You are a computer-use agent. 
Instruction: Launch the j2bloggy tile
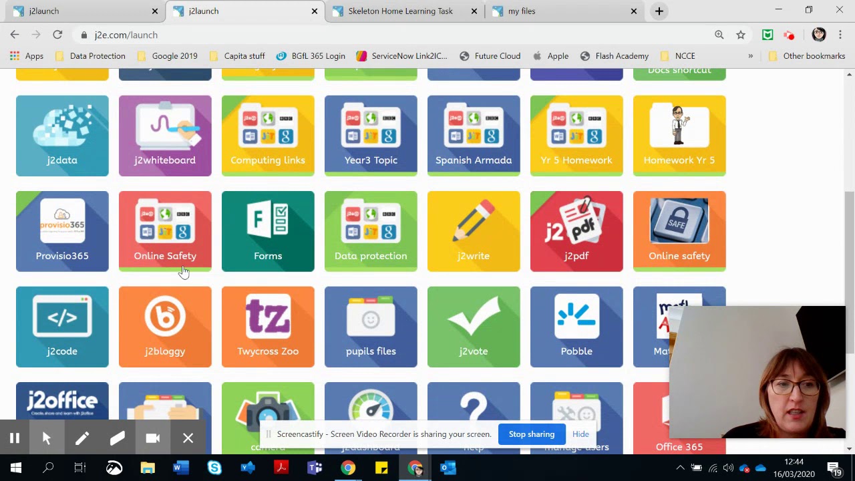165,327
